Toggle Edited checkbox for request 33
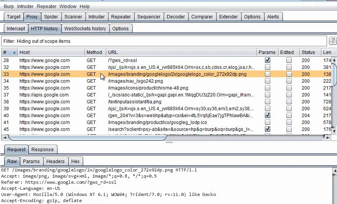The height and width of the screenshot is (204, 337). [x=289, y=74]
